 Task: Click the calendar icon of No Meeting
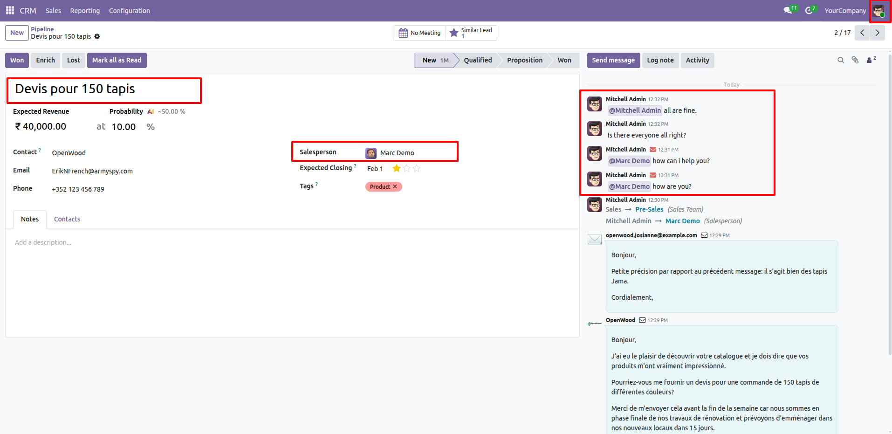(x=403, y=33)
